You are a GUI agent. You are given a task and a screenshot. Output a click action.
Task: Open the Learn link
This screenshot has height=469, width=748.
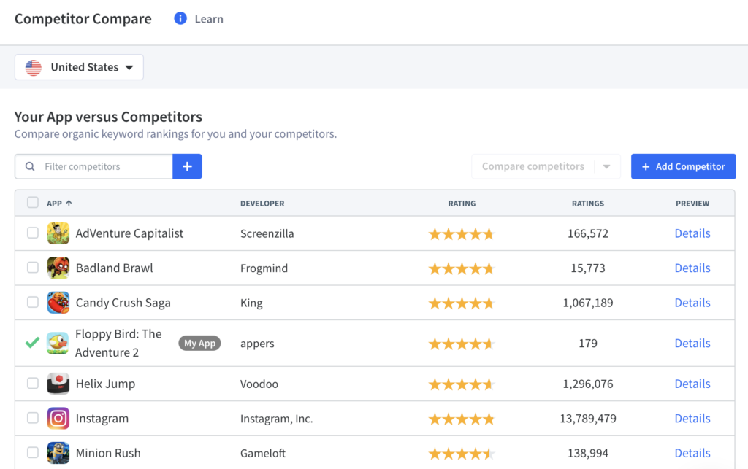click(x=209, y=19)
